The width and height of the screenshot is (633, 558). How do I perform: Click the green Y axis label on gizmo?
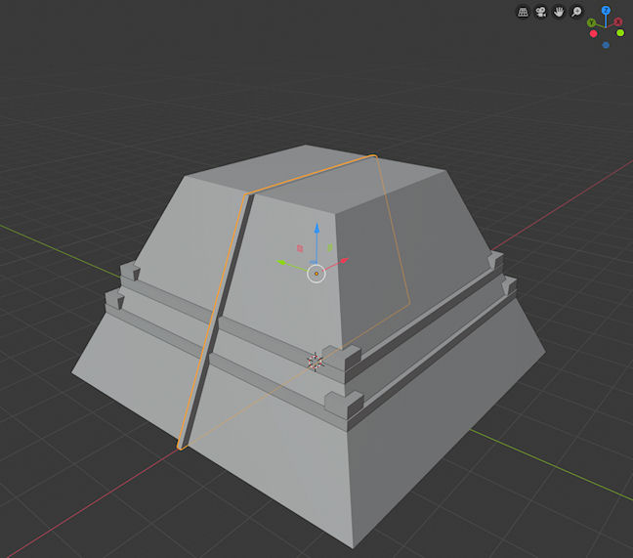click(x=592, y=22)
